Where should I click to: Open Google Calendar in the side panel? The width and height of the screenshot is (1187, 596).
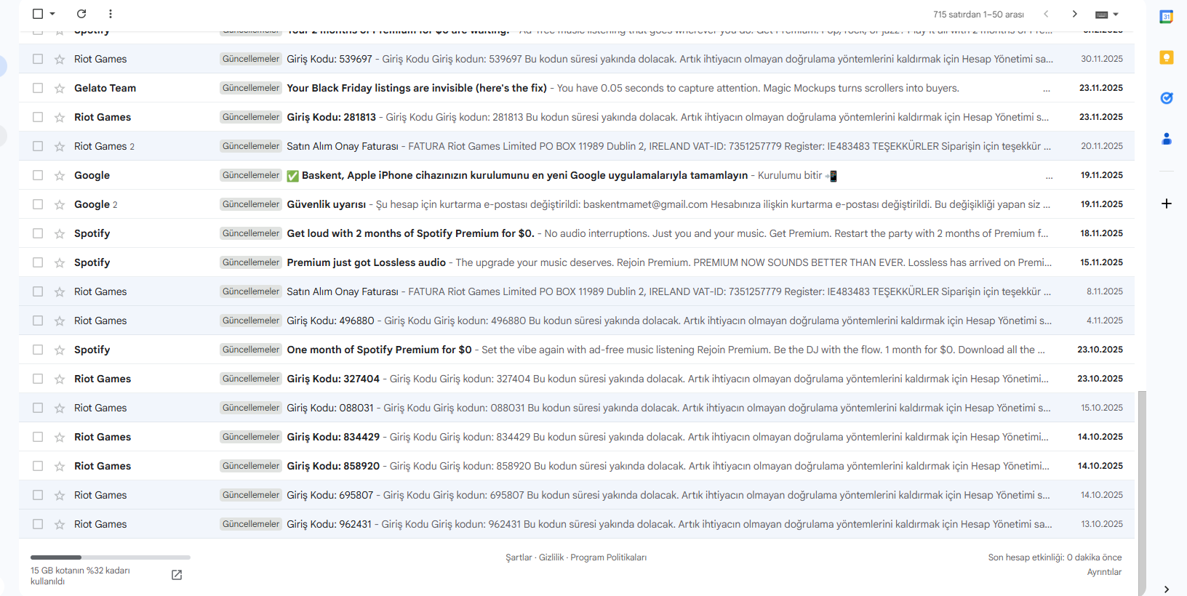coord(1167,17)
